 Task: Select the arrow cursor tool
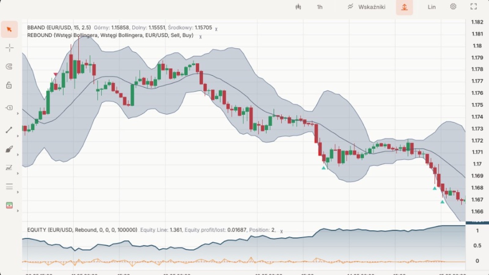(x=9, y=29)
